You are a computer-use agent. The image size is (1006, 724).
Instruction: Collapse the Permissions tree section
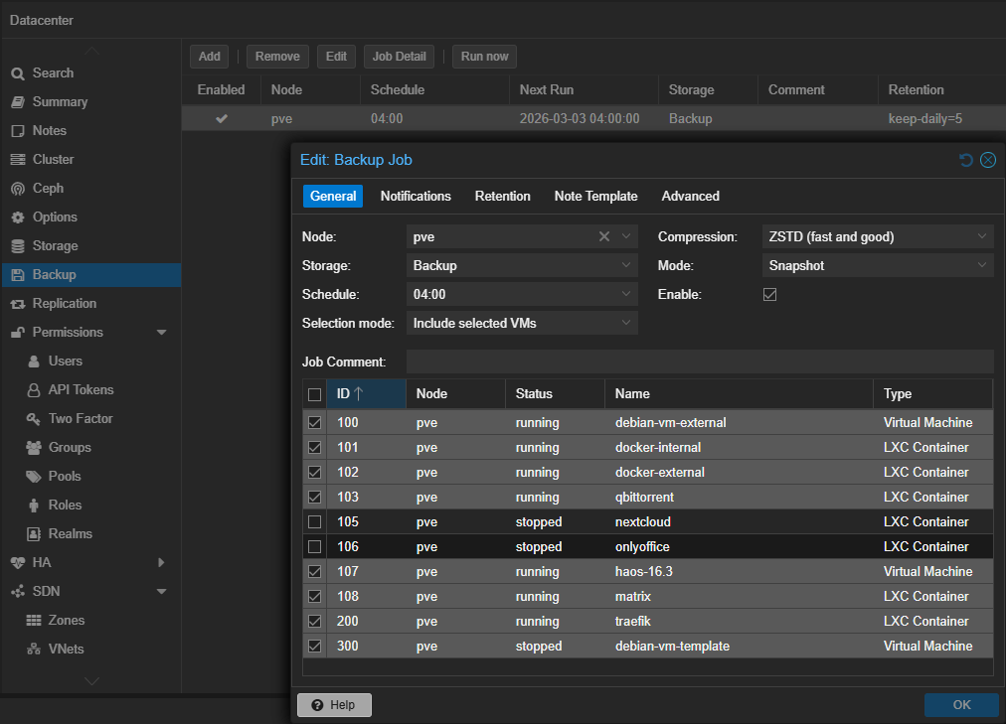pyautogui.click(x=161, y=333)
